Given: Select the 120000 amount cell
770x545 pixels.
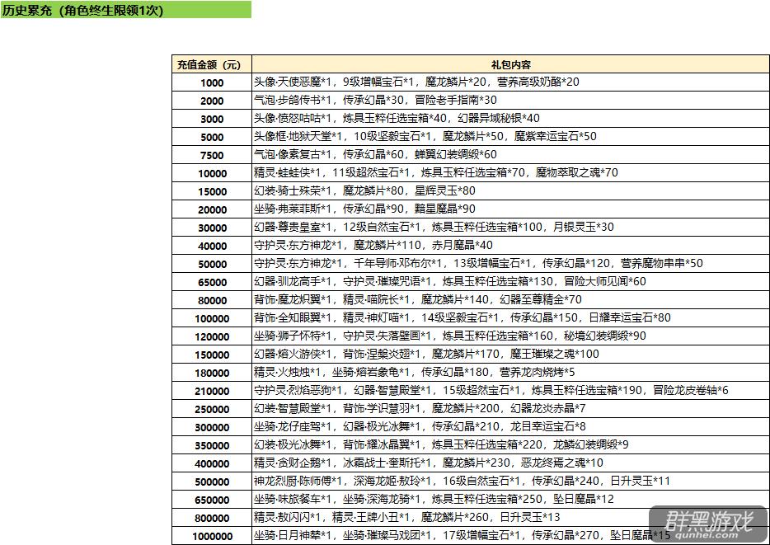Looking at the screenshot, I should (211, 336).
